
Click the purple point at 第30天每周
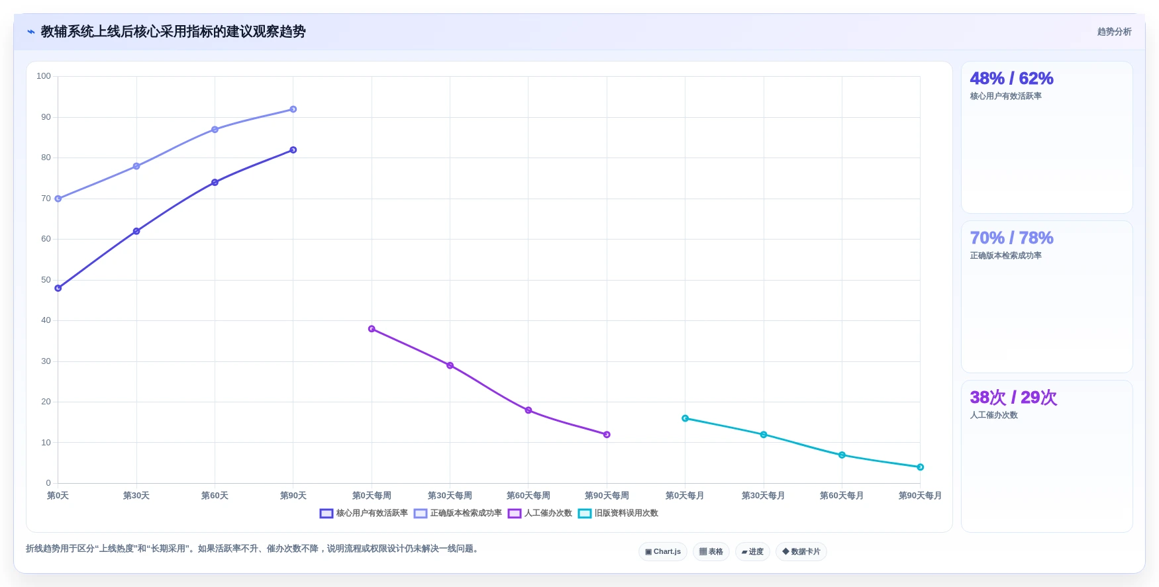coord(450,365)
